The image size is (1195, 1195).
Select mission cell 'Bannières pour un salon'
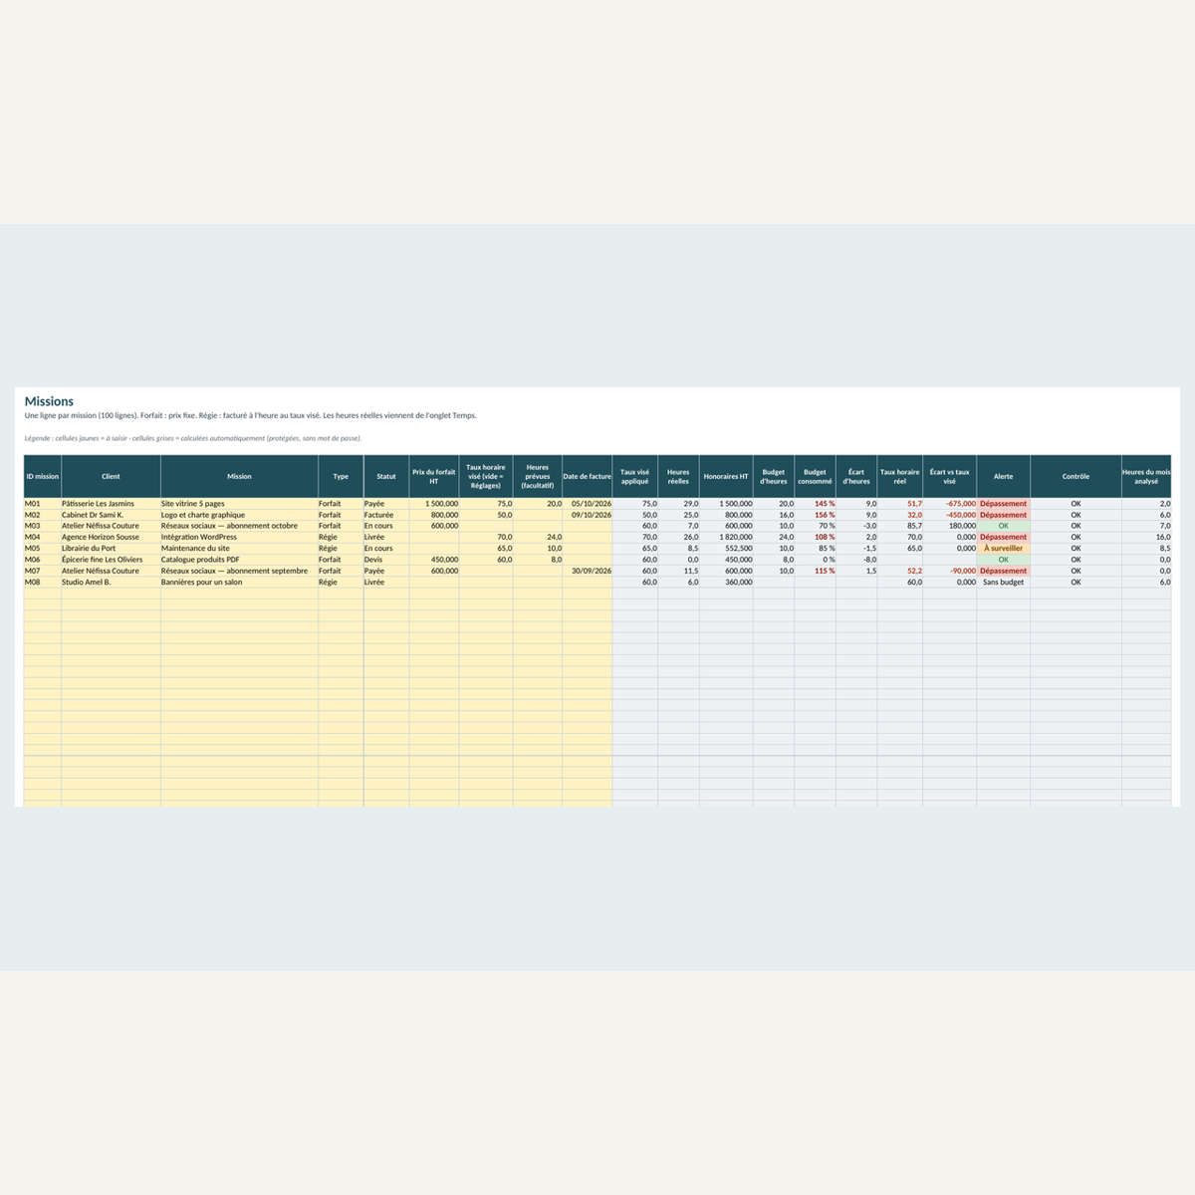pyautogui.click(x=239, y=582)
